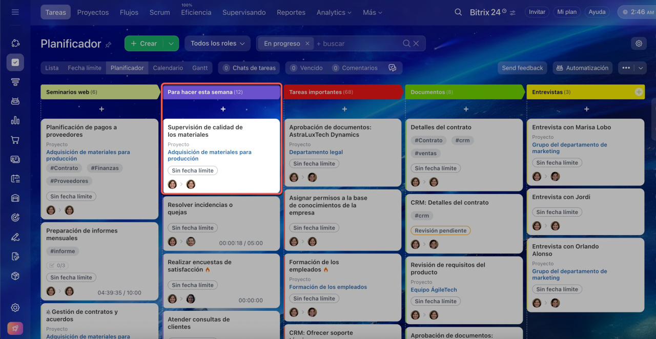
Task: Click the shopping cart icon in sidebar
Action: 15,140
